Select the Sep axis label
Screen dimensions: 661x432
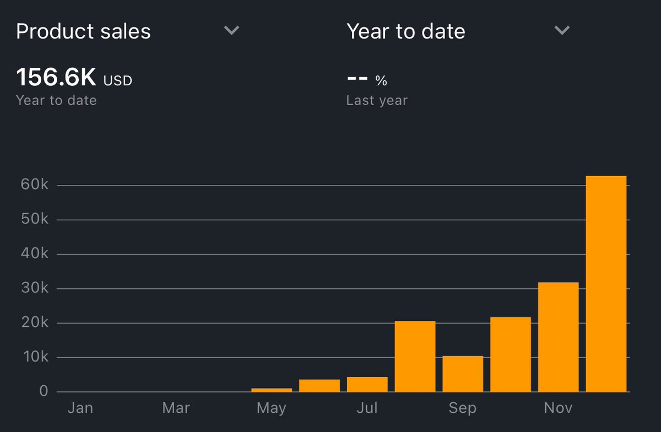462,408
